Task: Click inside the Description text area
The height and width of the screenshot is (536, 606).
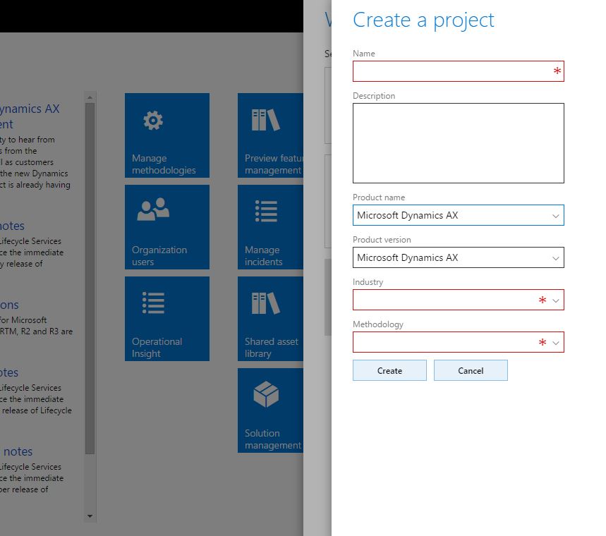Action: 458,143
